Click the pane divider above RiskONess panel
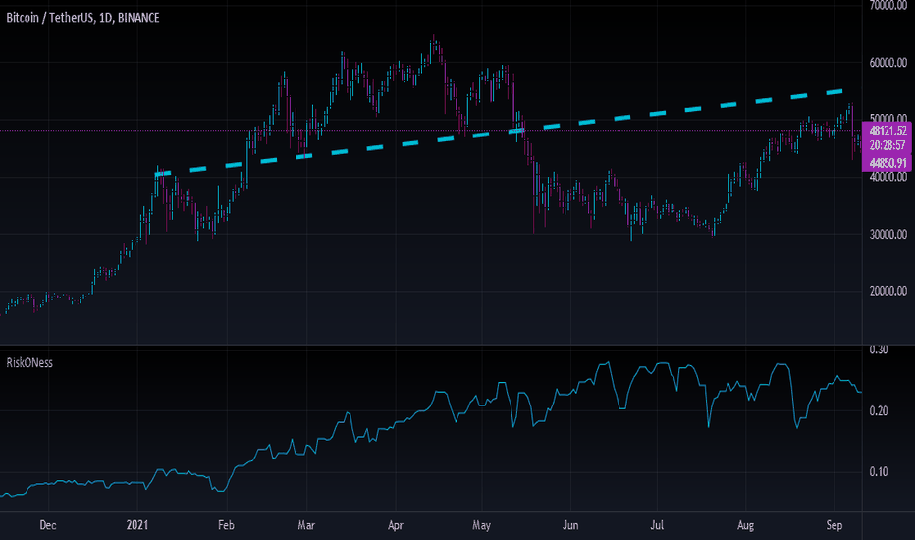The width and height of the screenshot is (915, 540). (x=431, y=346)
